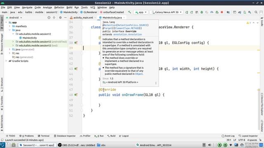Screen dimensions: 264x148
Task: Open the Project tool window side tab
Action: pyautogui.click(x=2, y=23)
